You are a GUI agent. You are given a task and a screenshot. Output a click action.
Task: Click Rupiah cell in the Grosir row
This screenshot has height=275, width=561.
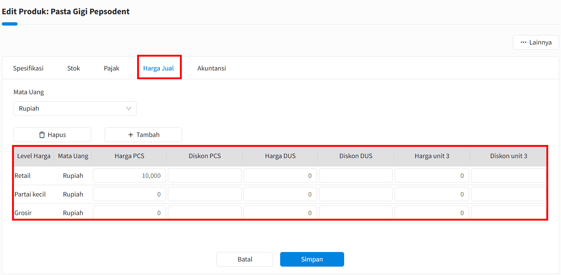(x=73, y=213)
